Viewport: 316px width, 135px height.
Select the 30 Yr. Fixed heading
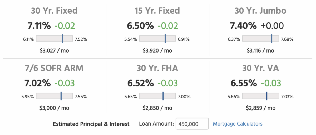point(54,11)
